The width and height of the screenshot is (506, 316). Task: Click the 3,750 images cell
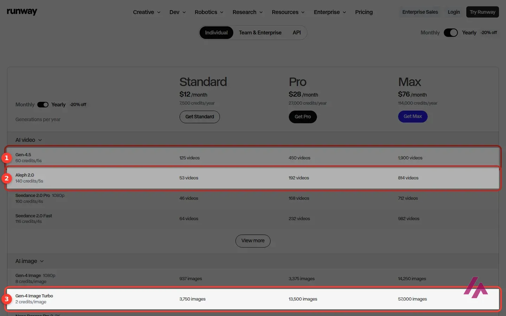click(192, 299)
